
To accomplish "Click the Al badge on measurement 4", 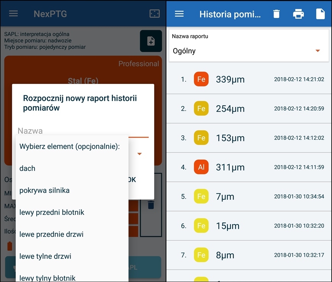I will click(201, 167).
